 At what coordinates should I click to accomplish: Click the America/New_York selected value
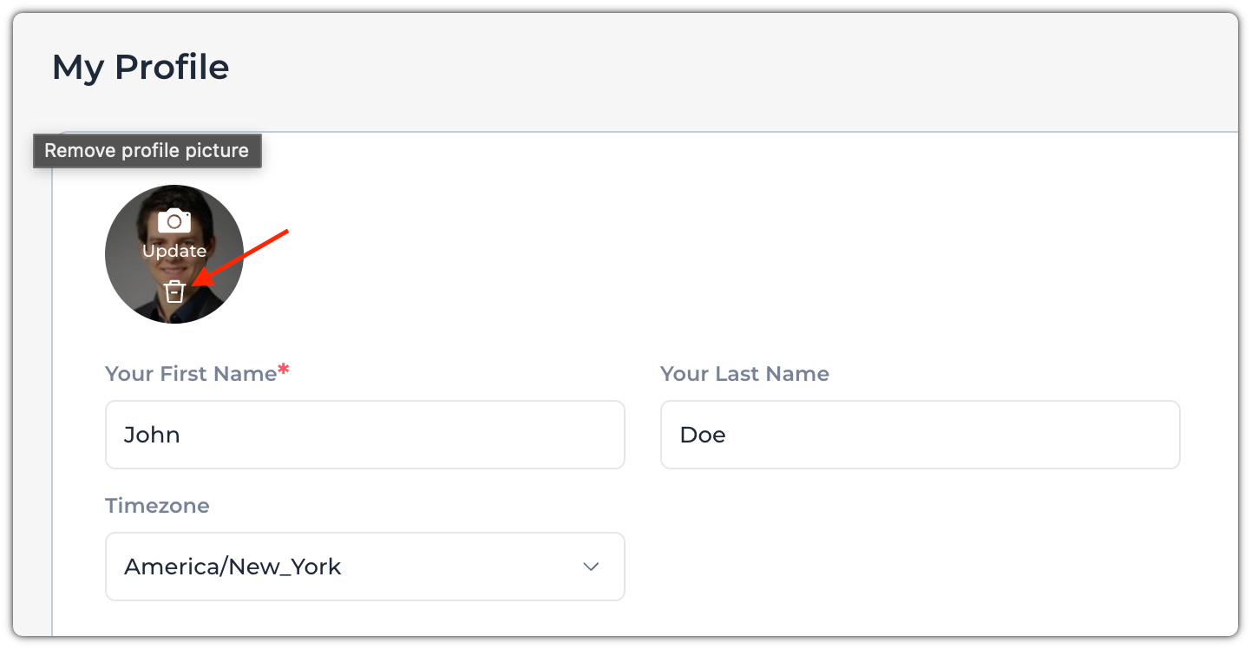point(233,567)
